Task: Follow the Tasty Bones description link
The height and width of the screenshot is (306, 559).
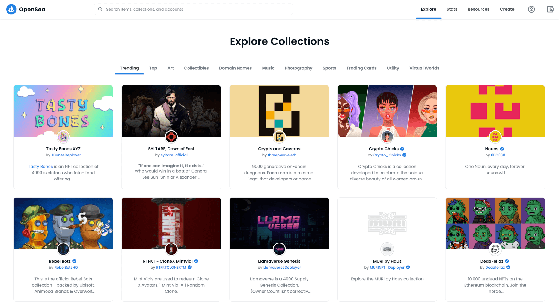Action: [x=40, y=167]
